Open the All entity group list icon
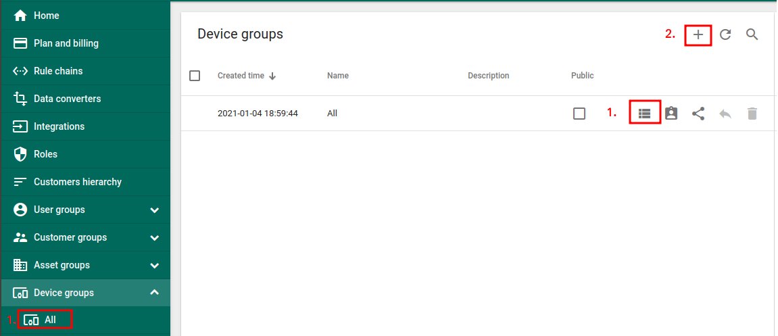This screenshot has width=778, height=336. (x=644, y=114)
